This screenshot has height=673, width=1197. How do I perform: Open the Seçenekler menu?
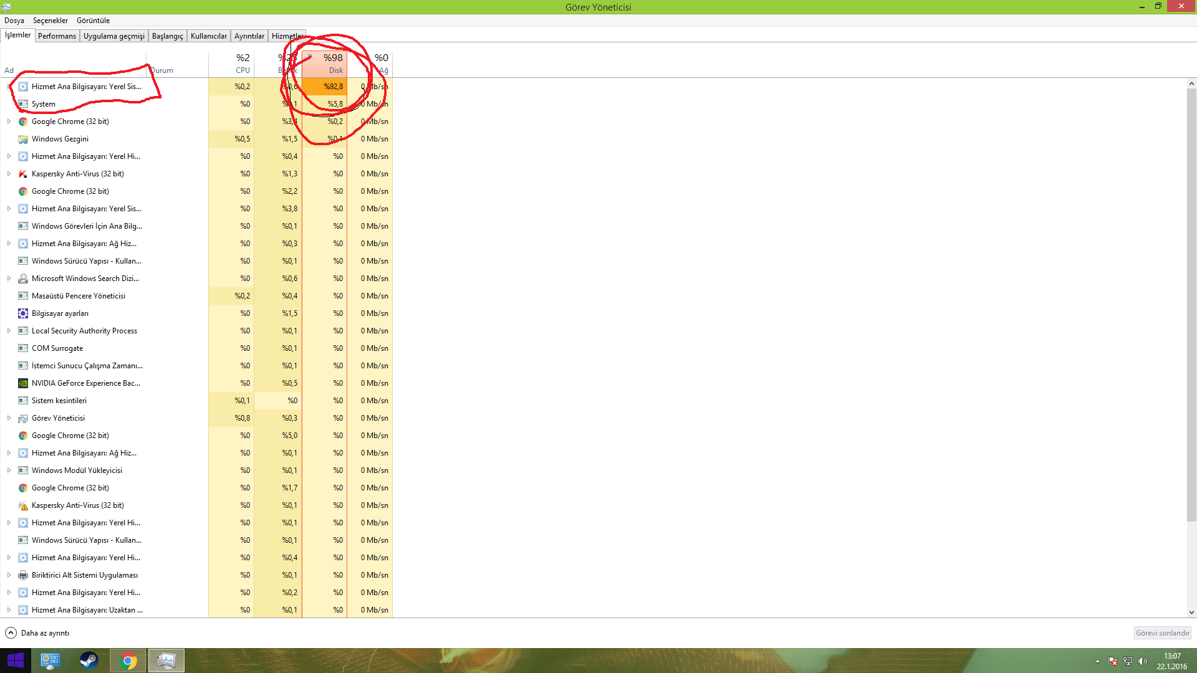(50, 21)
